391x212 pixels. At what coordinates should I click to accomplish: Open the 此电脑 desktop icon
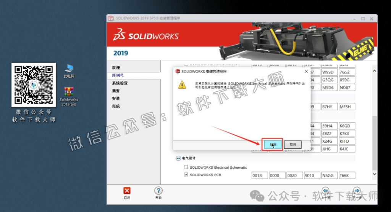pyautogui.click(x=69, y=71)
